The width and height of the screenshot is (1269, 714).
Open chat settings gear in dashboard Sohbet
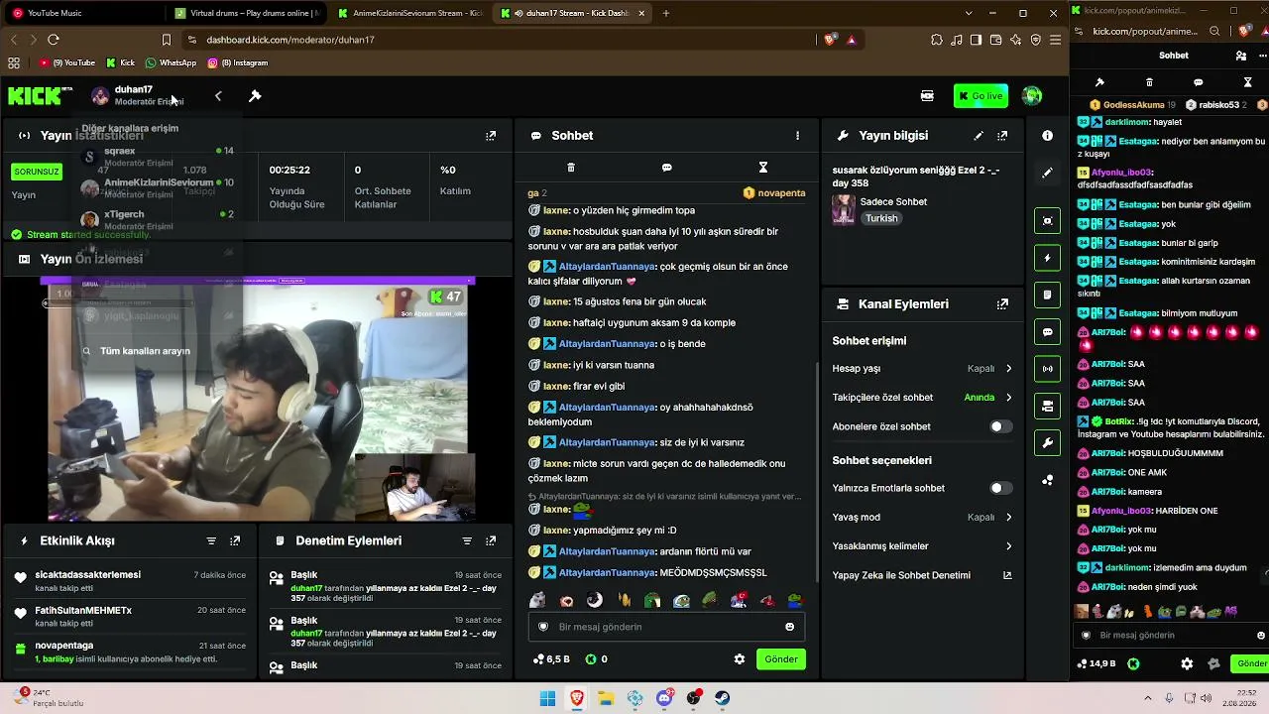point(739,659)
